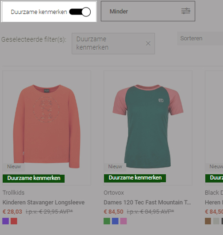Image resolution: width=223 pixels, height=235 pixels.
Task: Click the Ortovox brand name
Action: click(x=114, y=192)
